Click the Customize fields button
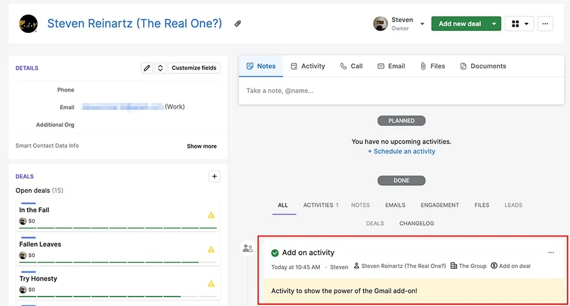The image size is (570, 306). 194,68
